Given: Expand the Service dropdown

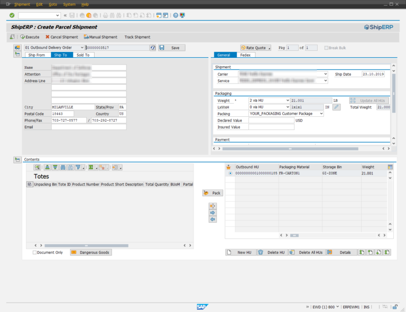Looking at the screenshot, I should pyautogui.click(x=326, y=81).
